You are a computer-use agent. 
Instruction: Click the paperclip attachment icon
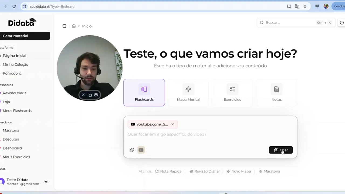point(132,150)
